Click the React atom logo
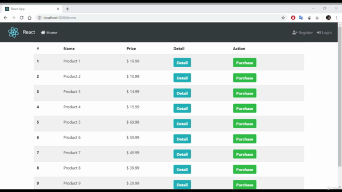 click(x=13, y=32)
